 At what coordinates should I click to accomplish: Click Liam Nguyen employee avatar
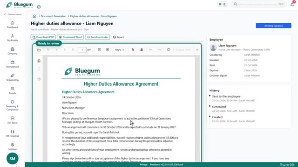pos(213,47)
